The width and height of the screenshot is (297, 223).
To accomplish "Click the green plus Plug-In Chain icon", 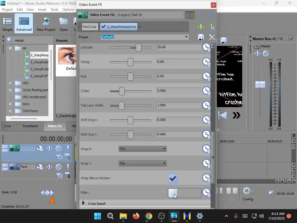I will pyautogui.click(x=201, y=27).
